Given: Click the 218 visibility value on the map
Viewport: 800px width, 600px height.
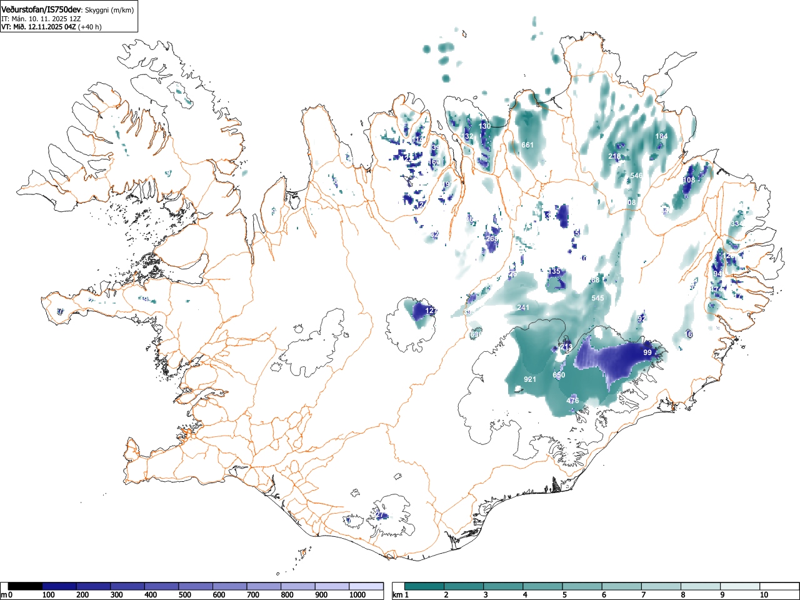Looking at the screenshot, I should [614, 156].
